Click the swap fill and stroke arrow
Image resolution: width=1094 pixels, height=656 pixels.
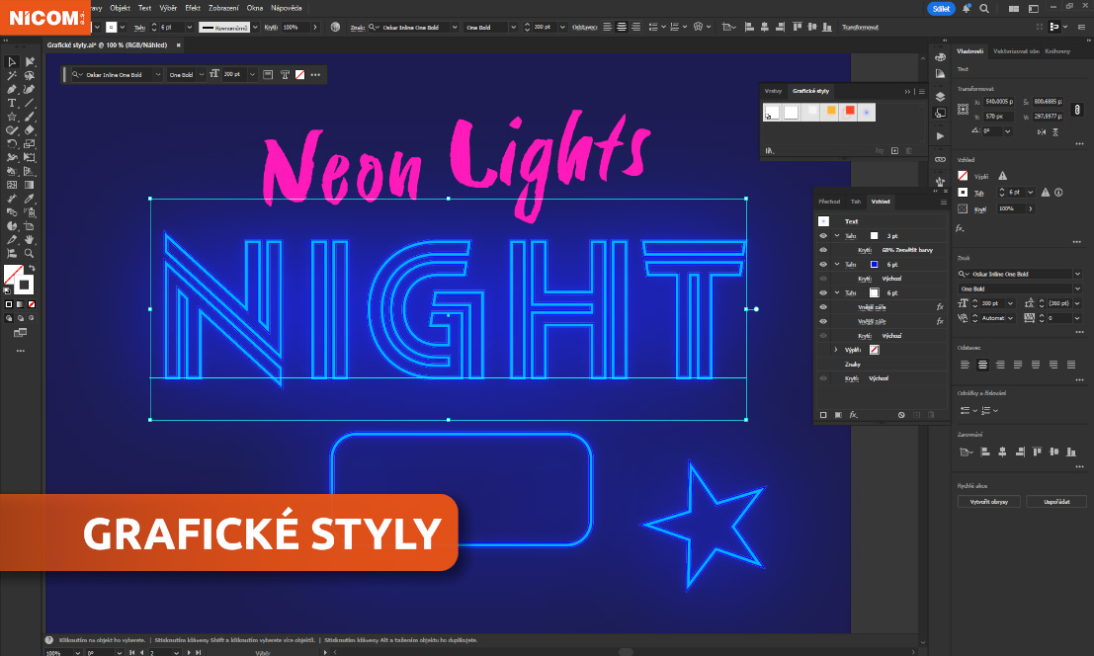coord(32,269)
